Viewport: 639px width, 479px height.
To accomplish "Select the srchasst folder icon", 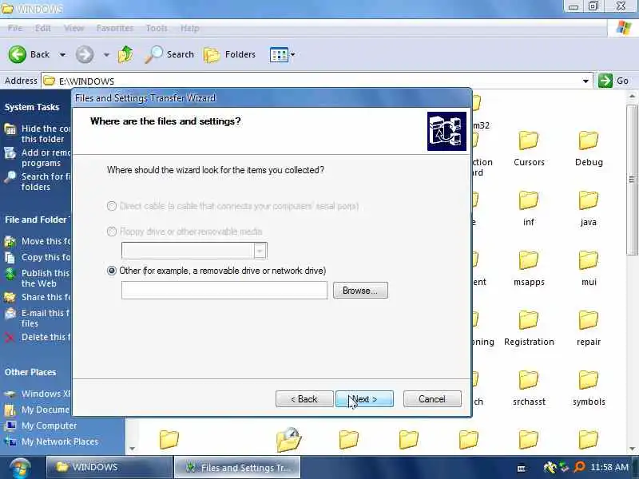I will pyautogui.click(x=529, y=380).
